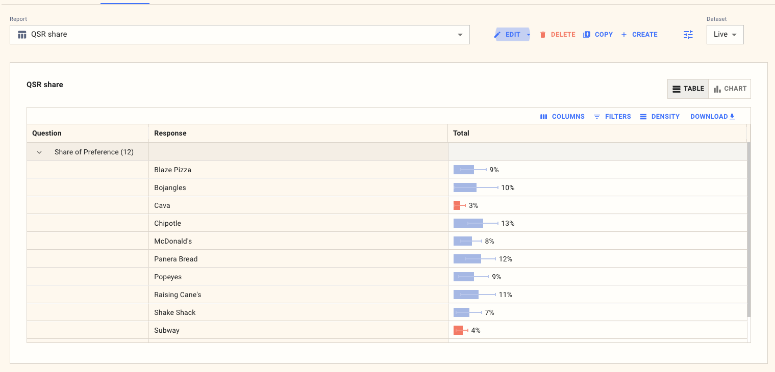Click the Shake Shack 7% value
Viewport: 775px width, 372px height.
(x=490, y=312)
